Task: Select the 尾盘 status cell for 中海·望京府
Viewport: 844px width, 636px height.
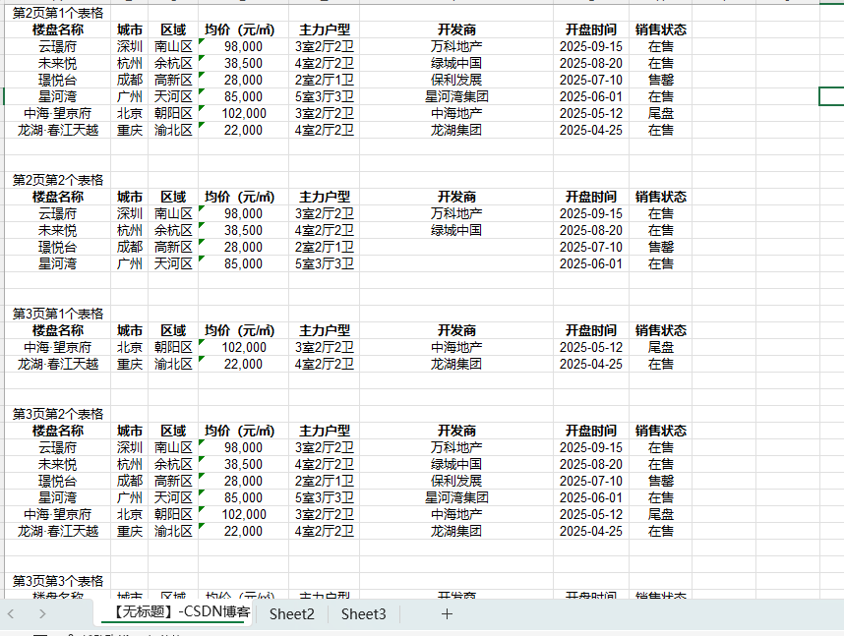Action: click(660, 113)
